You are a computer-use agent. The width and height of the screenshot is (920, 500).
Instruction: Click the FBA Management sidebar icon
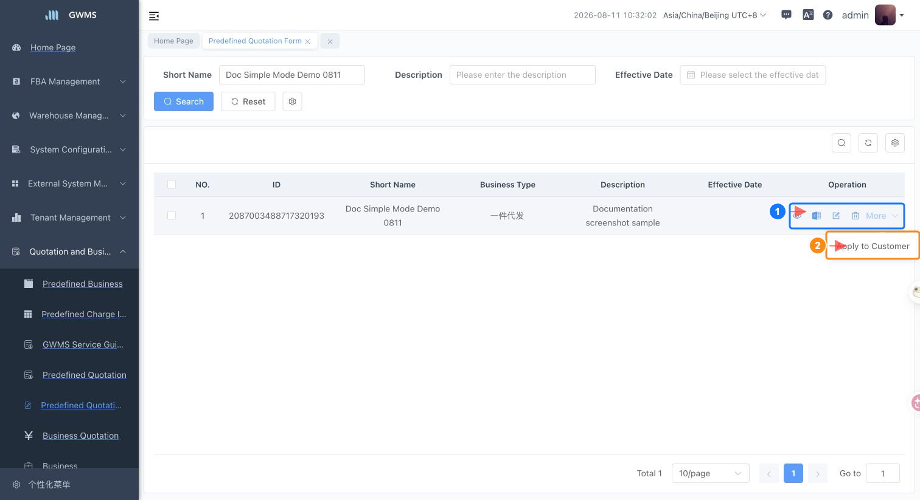[x=16, y=81]
